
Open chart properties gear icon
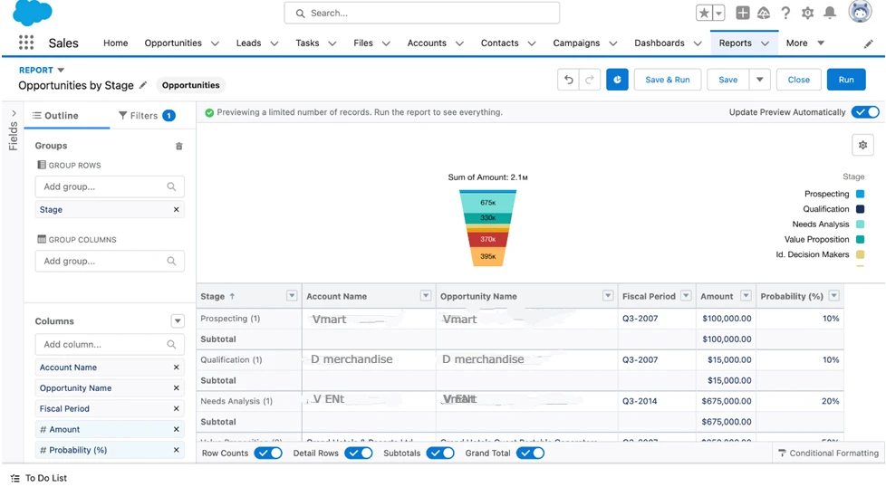(x=862, y=145)
